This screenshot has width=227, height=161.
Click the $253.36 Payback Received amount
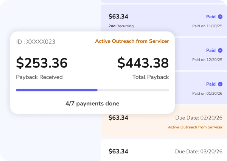[x=42, y=63]
